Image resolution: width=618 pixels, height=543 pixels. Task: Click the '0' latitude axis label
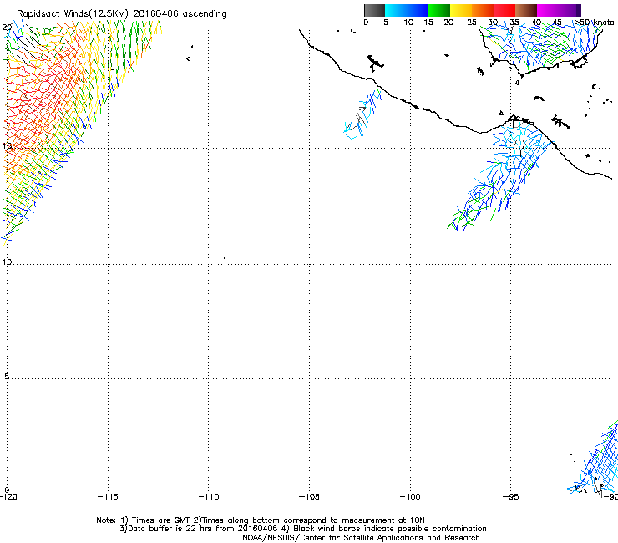coord(7,490)
